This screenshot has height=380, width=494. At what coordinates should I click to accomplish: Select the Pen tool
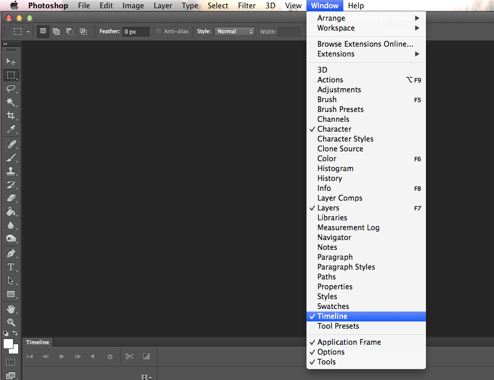(x=11, y=254)
